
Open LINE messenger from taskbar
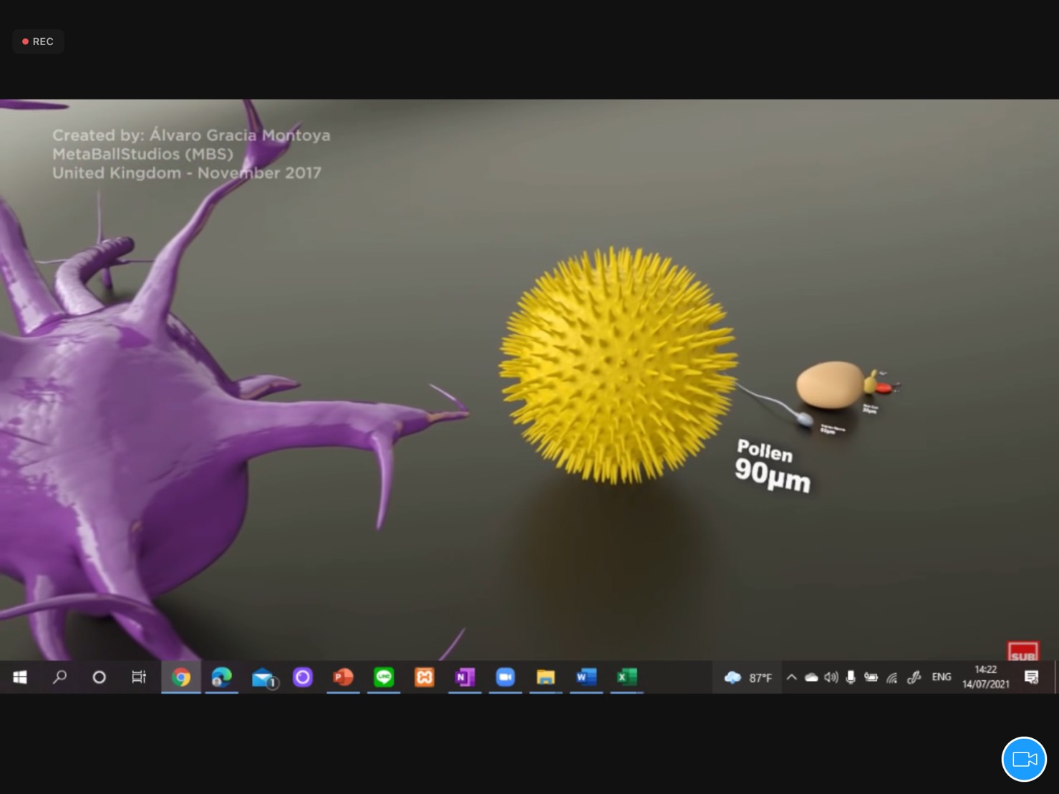tap(384, 677)
